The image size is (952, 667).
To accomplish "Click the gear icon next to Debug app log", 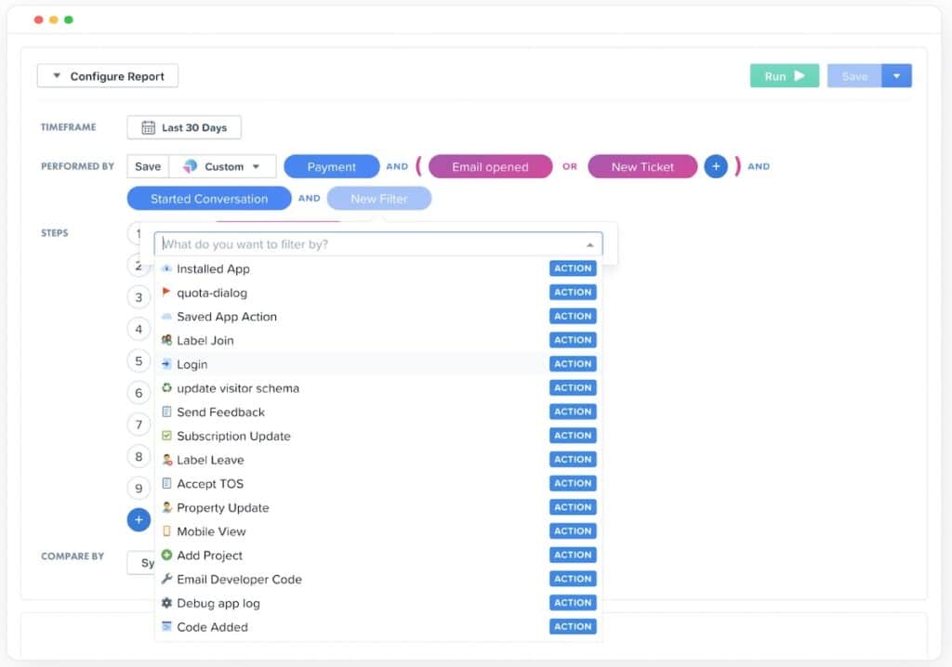I will click(x=169, y=602).
